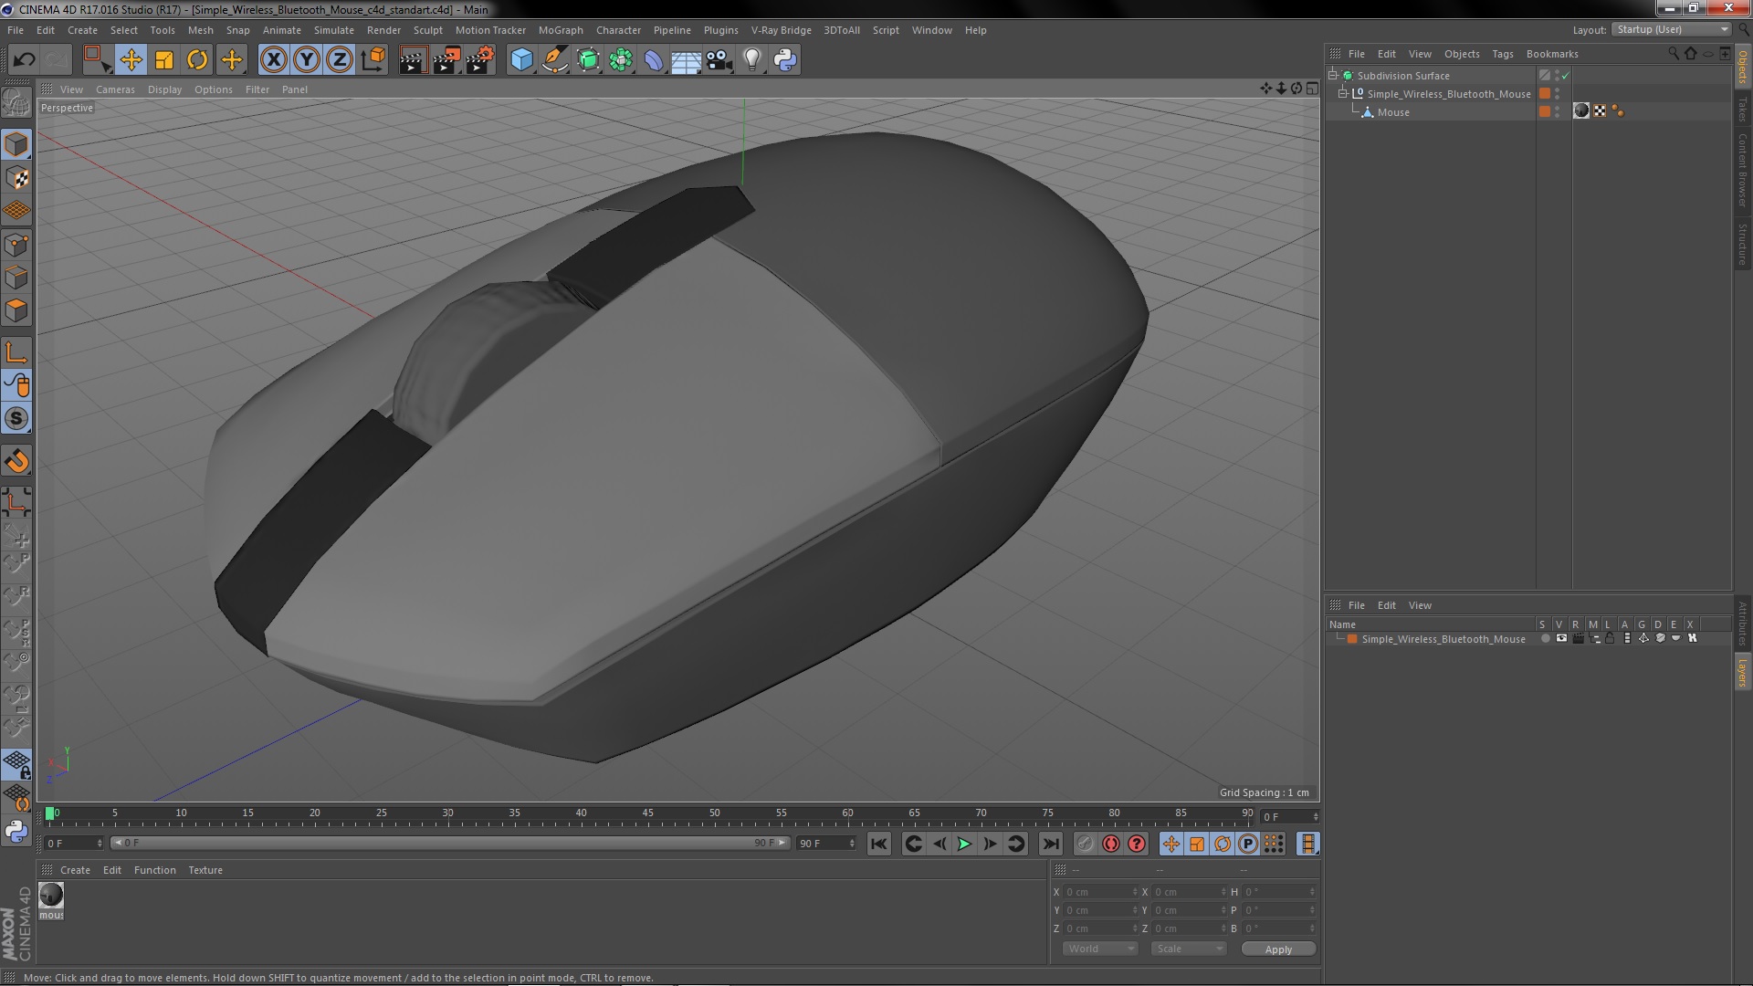Switch to Texture mode
1753x986 pixels.
click(x=16, y=178)
